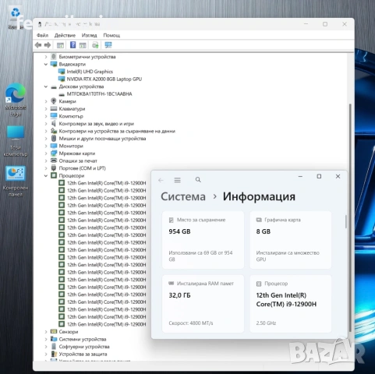Click the Процесори category icon
This screenshot has height=374, width=375.
click(54, 175)
